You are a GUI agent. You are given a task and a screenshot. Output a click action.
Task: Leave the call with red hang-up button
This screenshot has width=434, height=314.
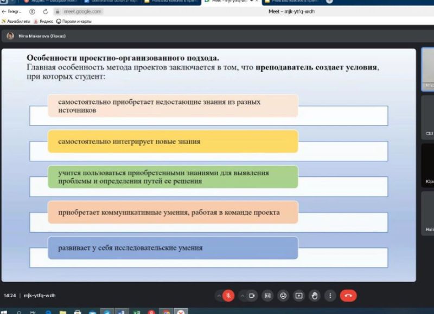pos(348,296)
